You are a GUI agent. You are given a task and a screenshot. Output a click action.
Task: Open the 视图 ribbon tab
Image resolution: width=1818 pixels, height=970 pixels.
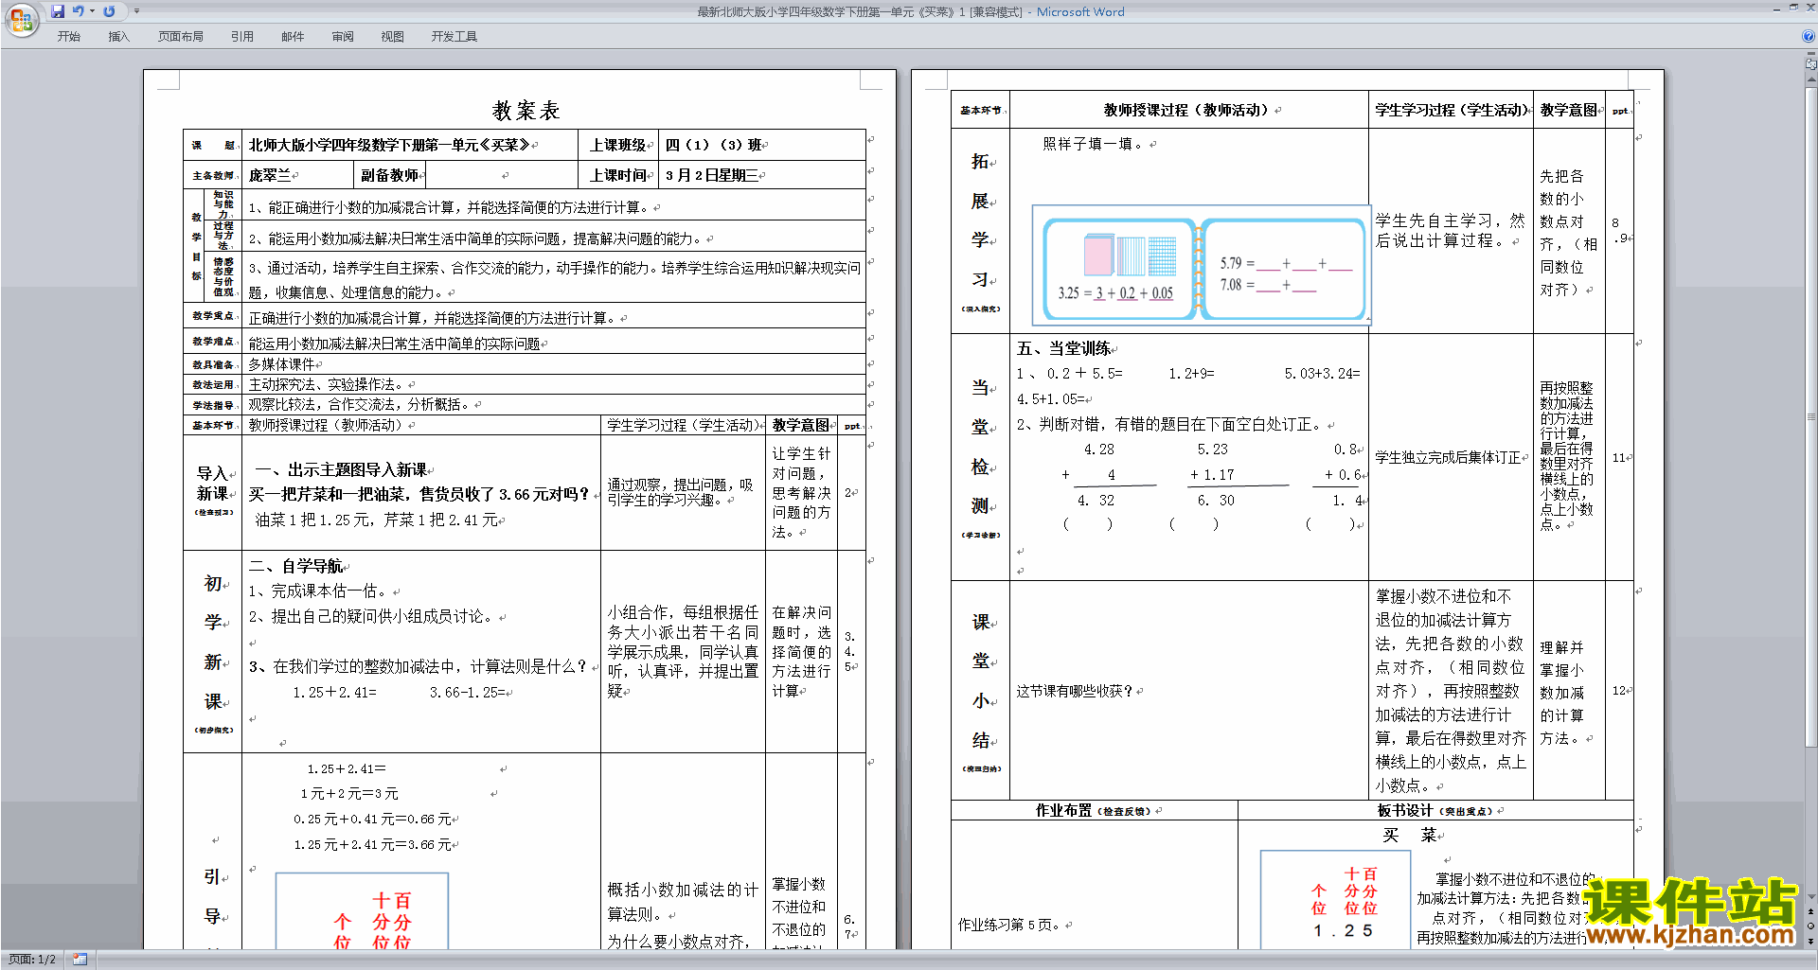(392, 37)
